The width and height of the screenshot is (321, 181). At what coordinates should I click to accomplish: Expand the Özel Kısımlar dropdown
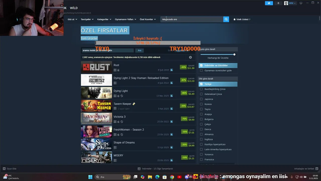click(x=148, y=19)
